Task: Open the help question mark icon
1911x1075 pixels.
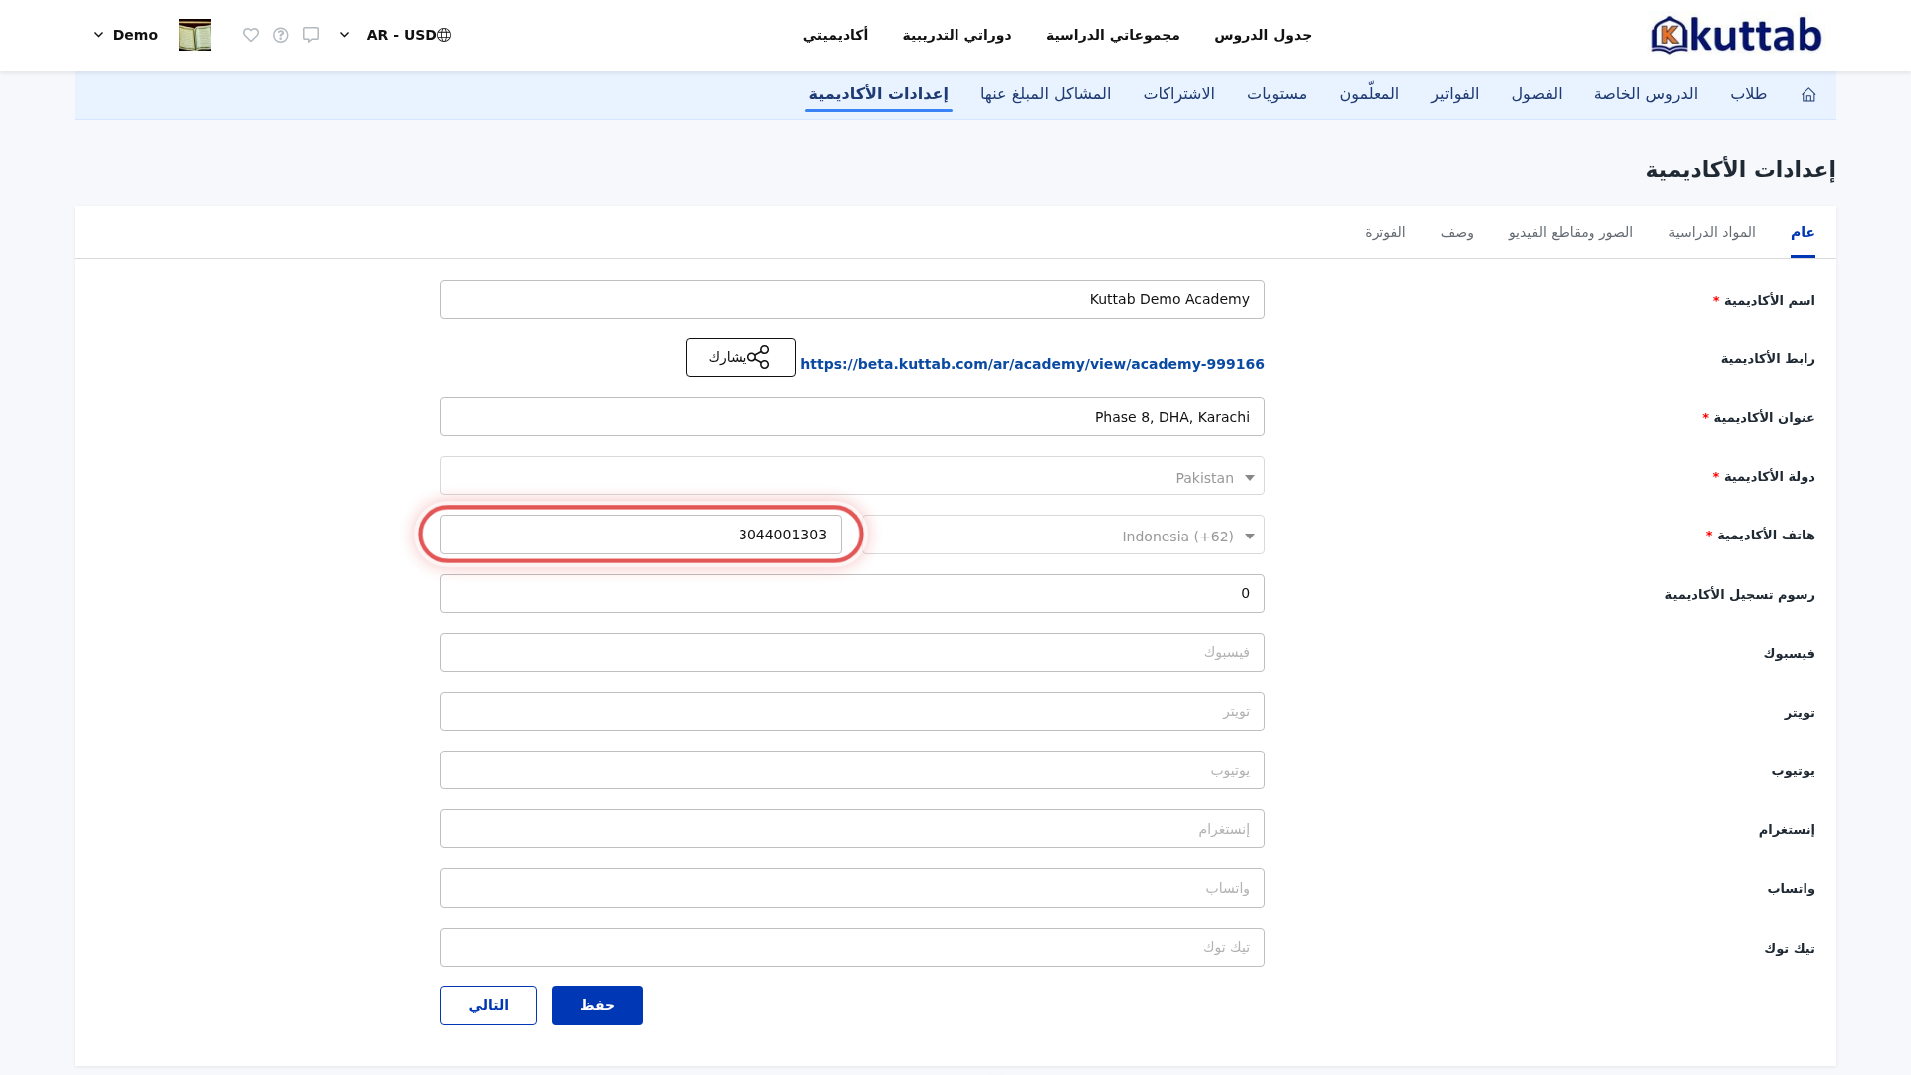Action: (x=281, y=35)
